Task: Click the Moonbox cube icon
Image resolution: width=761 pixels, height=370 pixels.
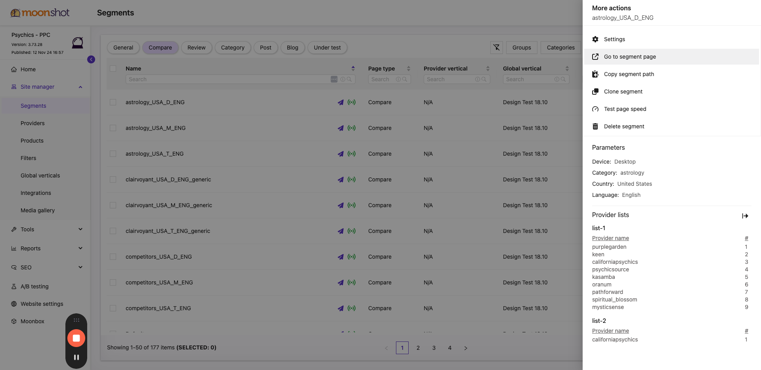Action: click(x=14, y=321)
